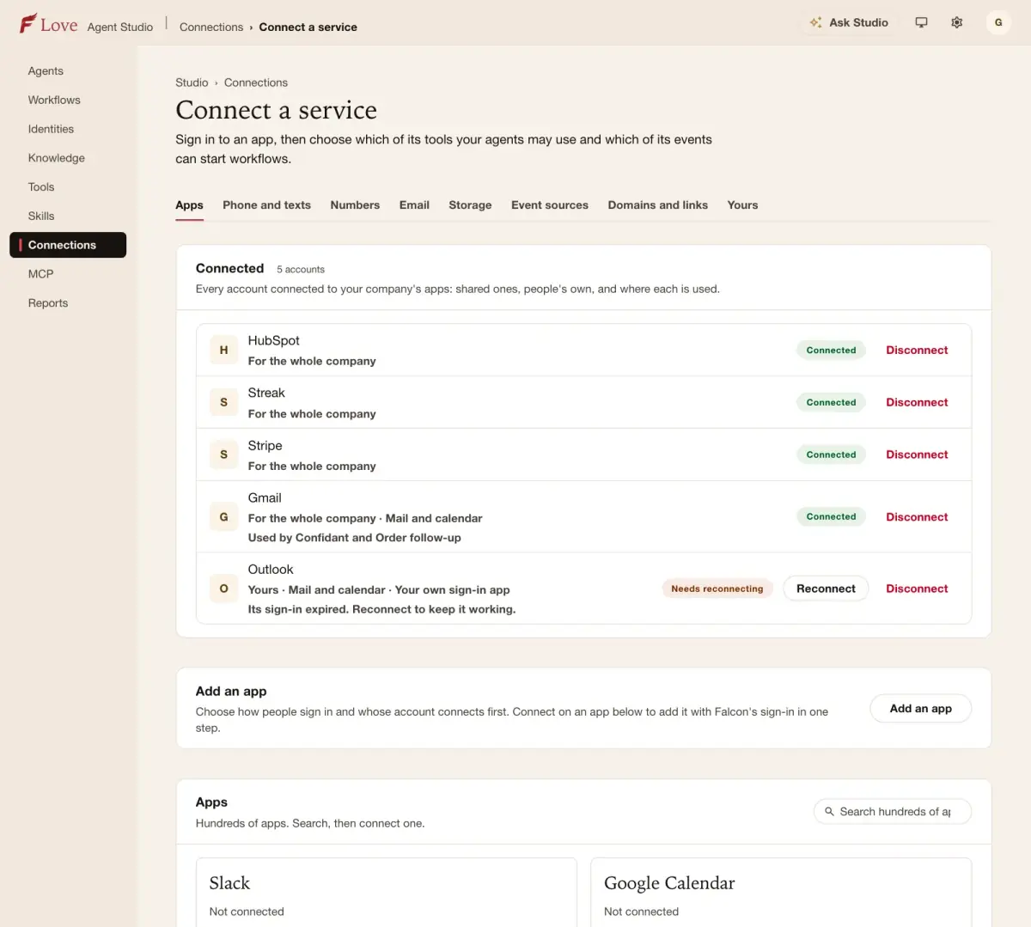Viewport: 1031px width, 927px height.
Task: Click the monitor display icon
Action: pyautogui.click(x=921, y=22)
